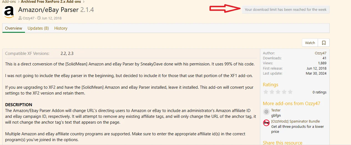Go to the Add-ons breadcrumb link
351x145 pixels.
(x=9, y=2)
